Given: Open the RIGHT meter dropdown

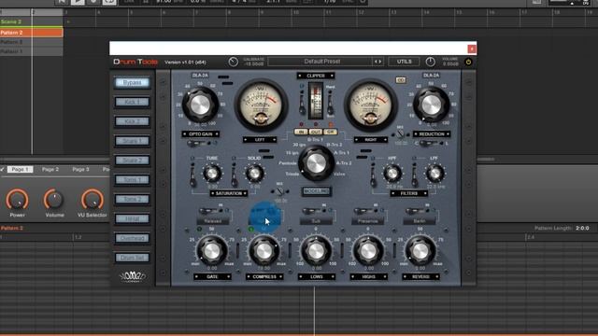Looking at the screenshot, I should [x=370, y=140].
